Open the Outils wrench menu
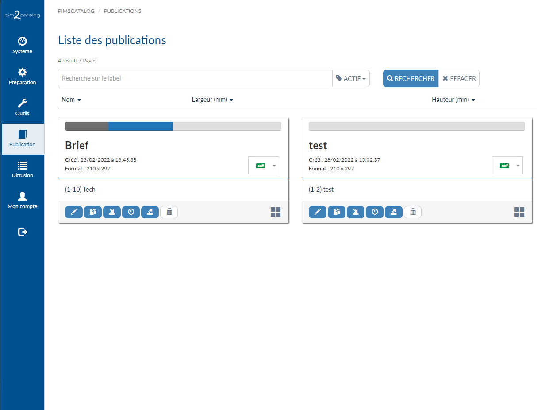This screenshot has width=537, height=410. (23, 108)
